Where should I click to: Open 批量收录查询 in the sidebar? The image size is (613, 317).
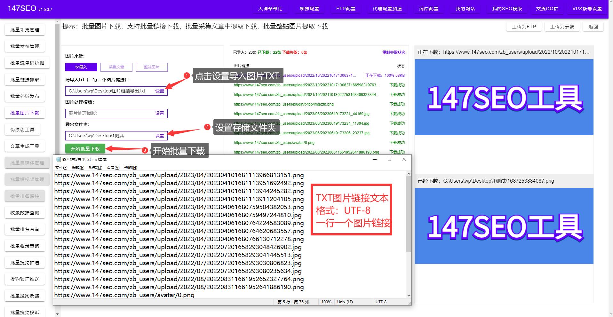pyautogui.click(x=25, y=246)
